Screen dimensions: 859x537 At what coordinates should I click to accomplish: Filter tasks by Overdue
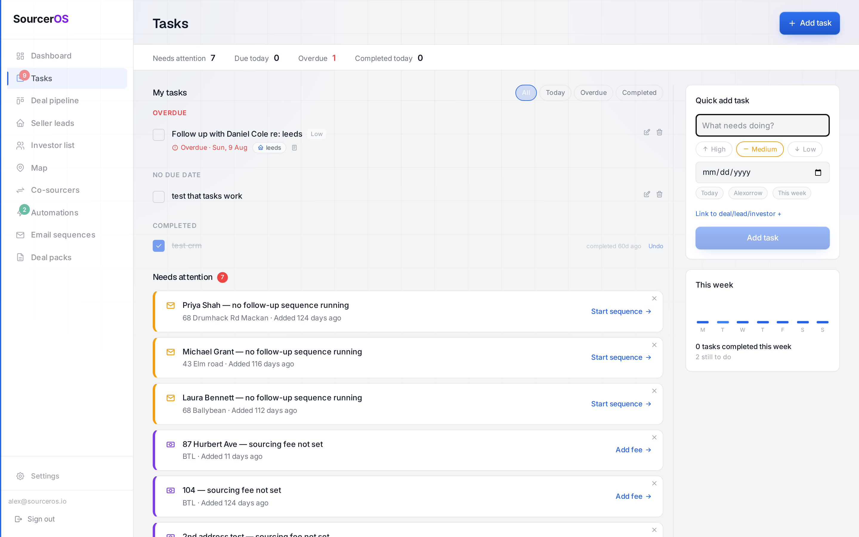593,93
